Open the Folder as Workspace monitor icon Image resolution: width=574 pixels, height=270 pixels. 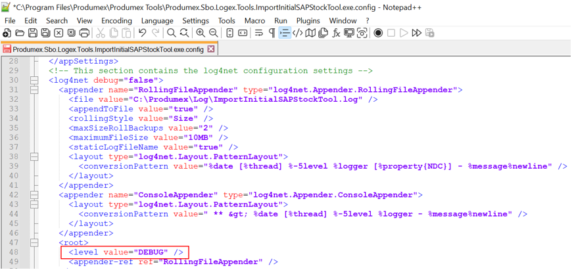pos(349,34)
